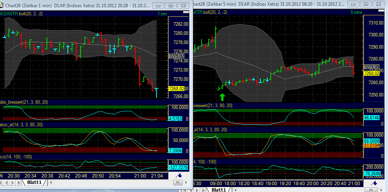Image resolution: width=388 pixels, height=192 pixels.
Task: Click the 20:40 time label in Chart28
Action: pos(340,183)
